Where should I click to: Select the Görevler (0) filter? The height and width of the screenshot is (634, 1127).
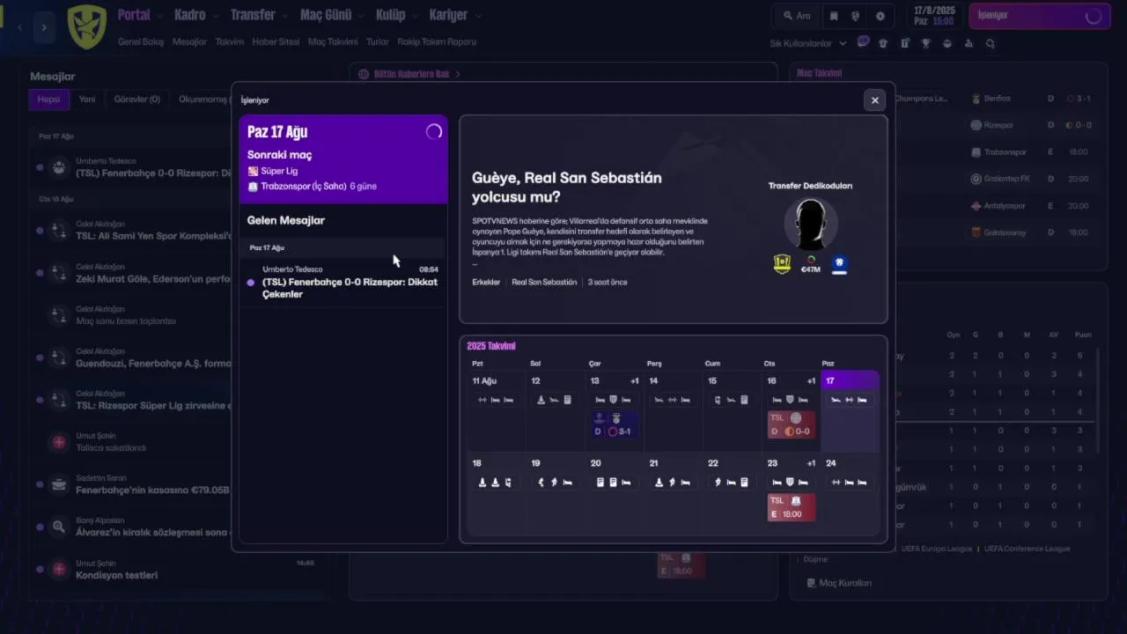tap(137, 100)
